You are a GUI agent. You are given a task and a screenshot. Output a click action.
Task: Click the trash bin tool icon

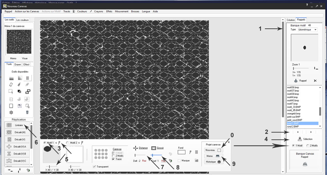27,112
